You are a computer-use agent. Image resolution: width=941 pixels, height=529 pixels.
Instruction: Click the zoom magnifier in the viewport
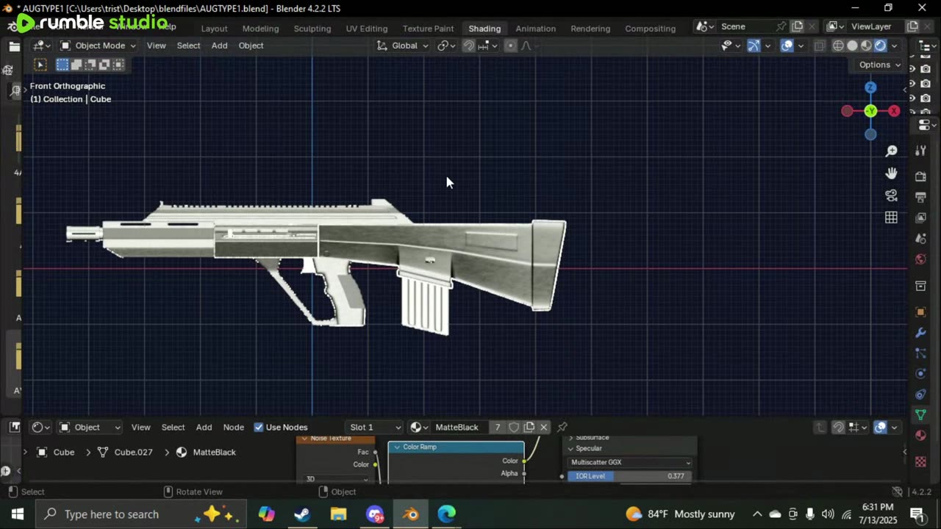click(891, 151)
